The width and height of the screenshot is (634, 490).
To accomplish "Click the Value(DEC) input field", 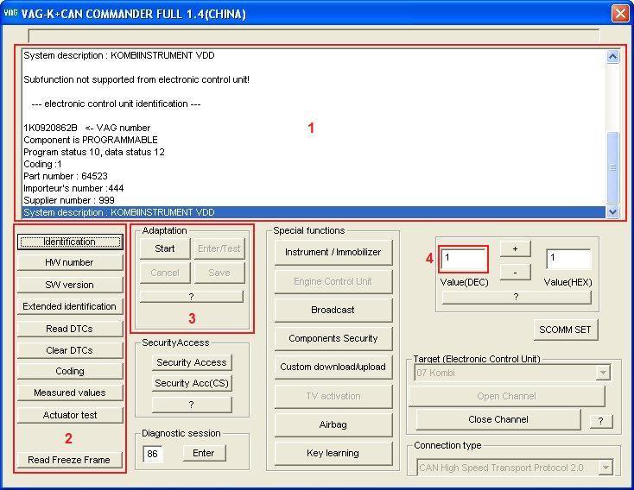I will point(463,260).
